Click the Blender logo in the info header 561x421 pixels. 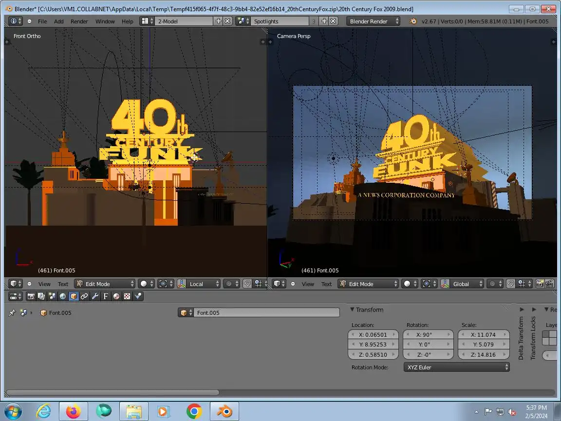click(413, 21)
